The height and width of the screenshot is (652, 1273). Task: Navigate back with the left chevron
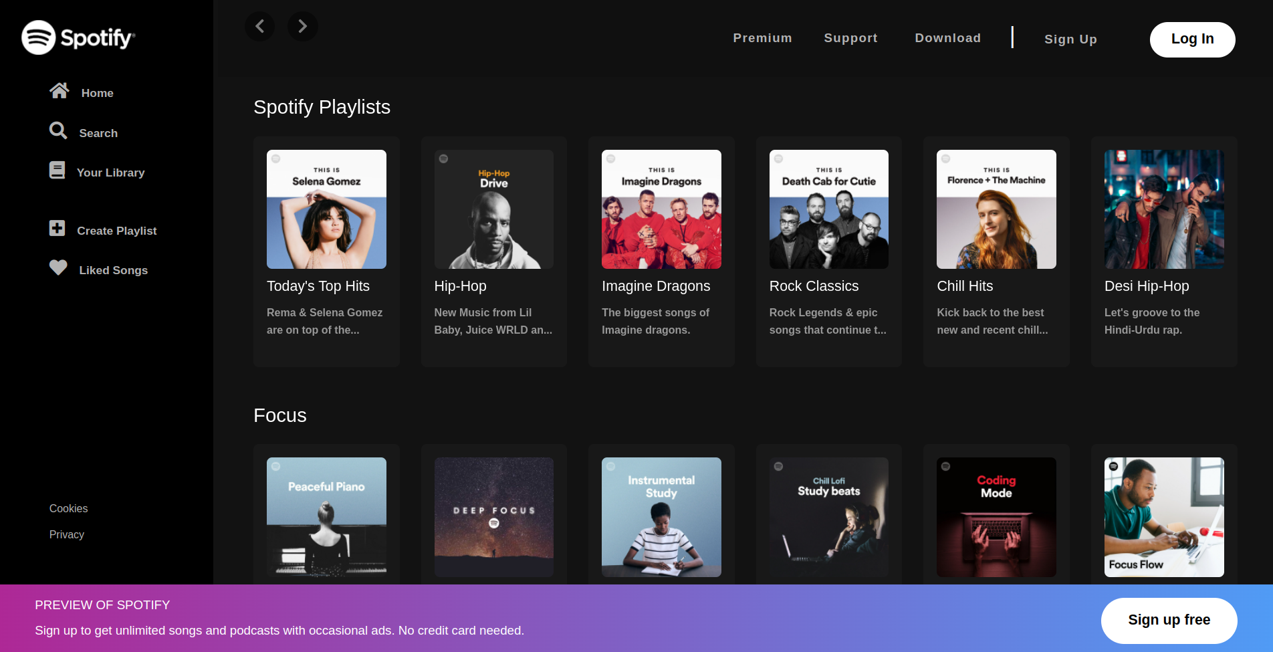pyautogui.click(x=259, y=26)
